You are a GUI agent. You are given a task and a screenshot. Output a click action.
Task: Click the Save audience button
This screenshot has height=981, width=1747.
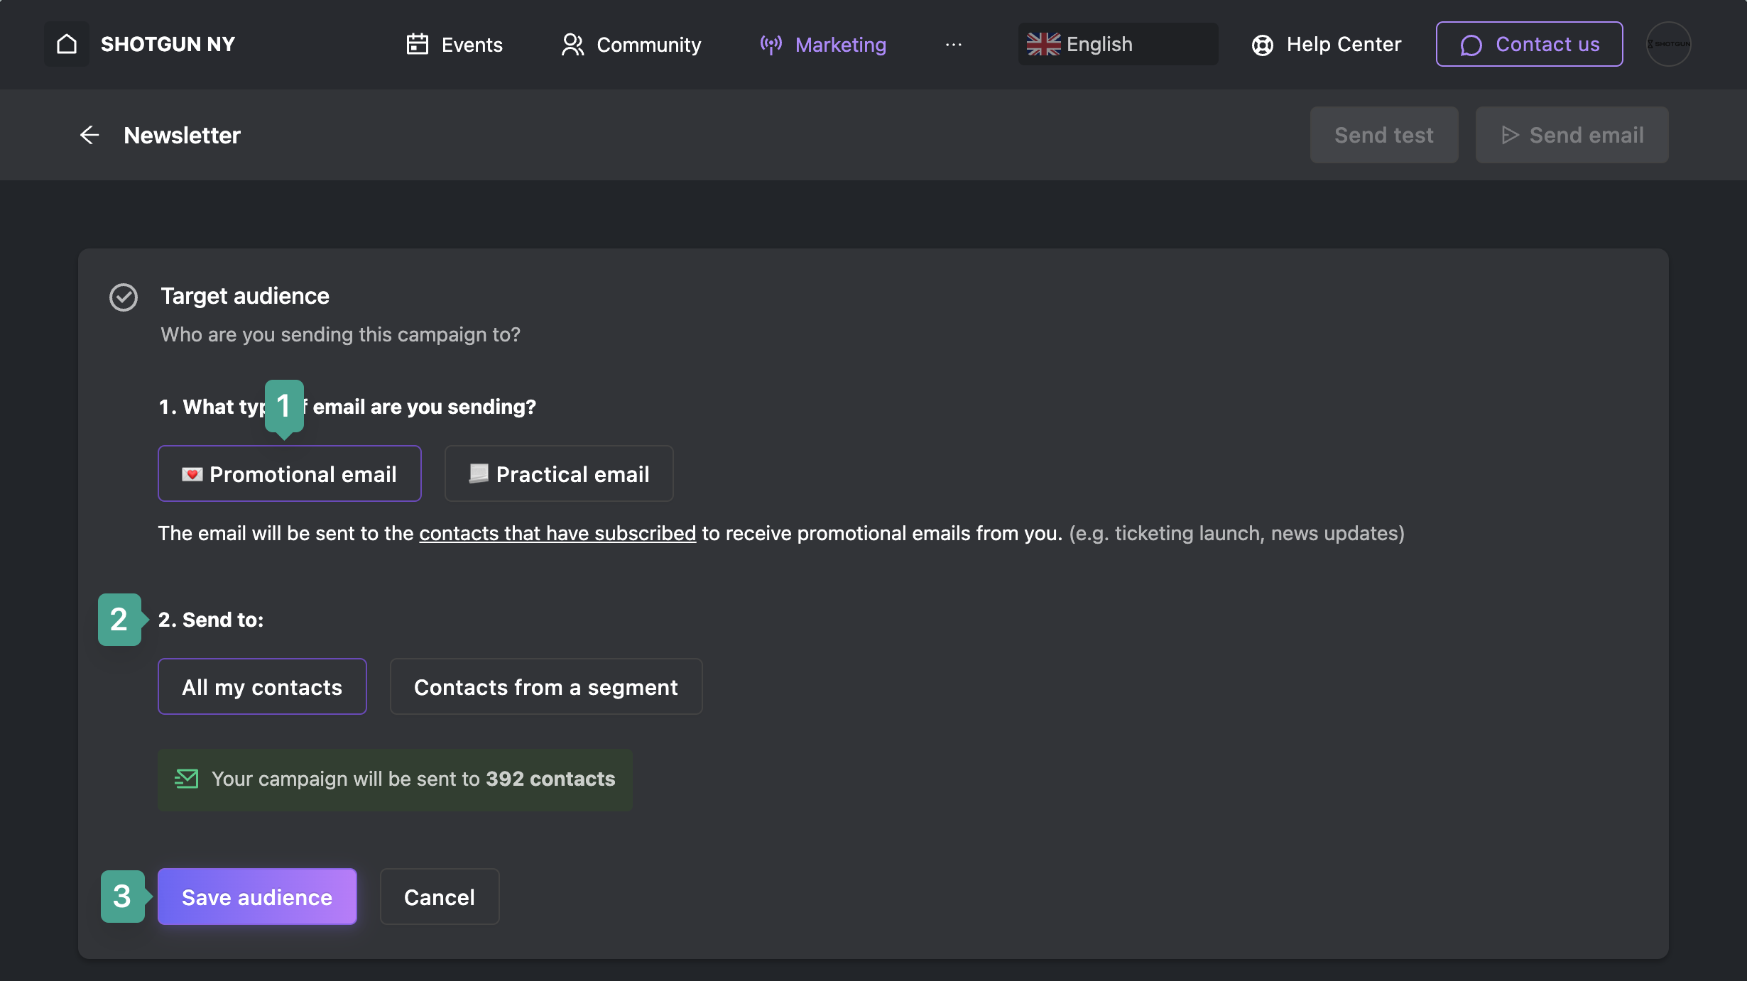[x=257, y=897]
